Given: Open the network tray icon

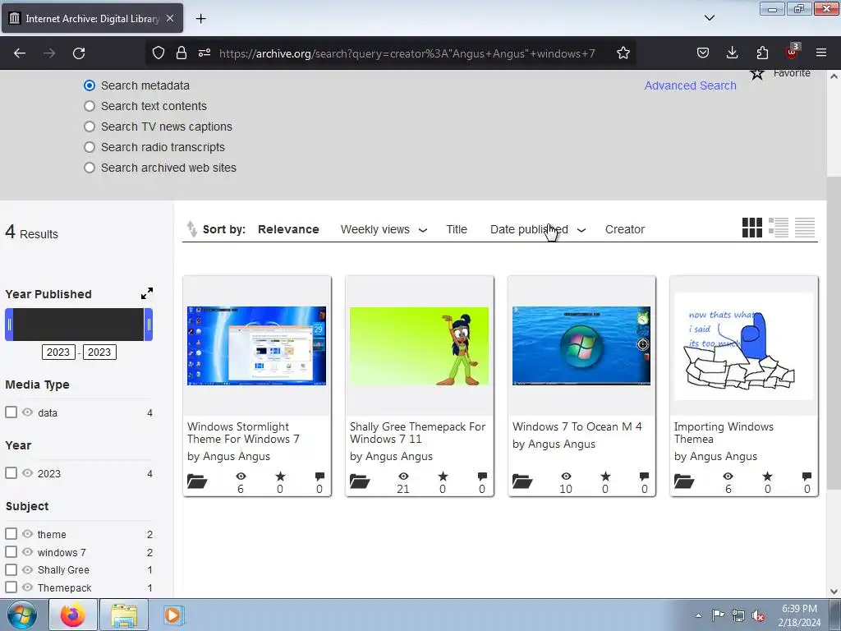Looking at the screenshot, I should [x=738, y=615].
